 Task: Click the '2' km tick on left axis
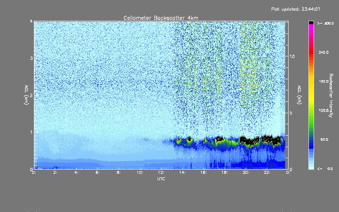pyautogui.click(x=31, y=95)
